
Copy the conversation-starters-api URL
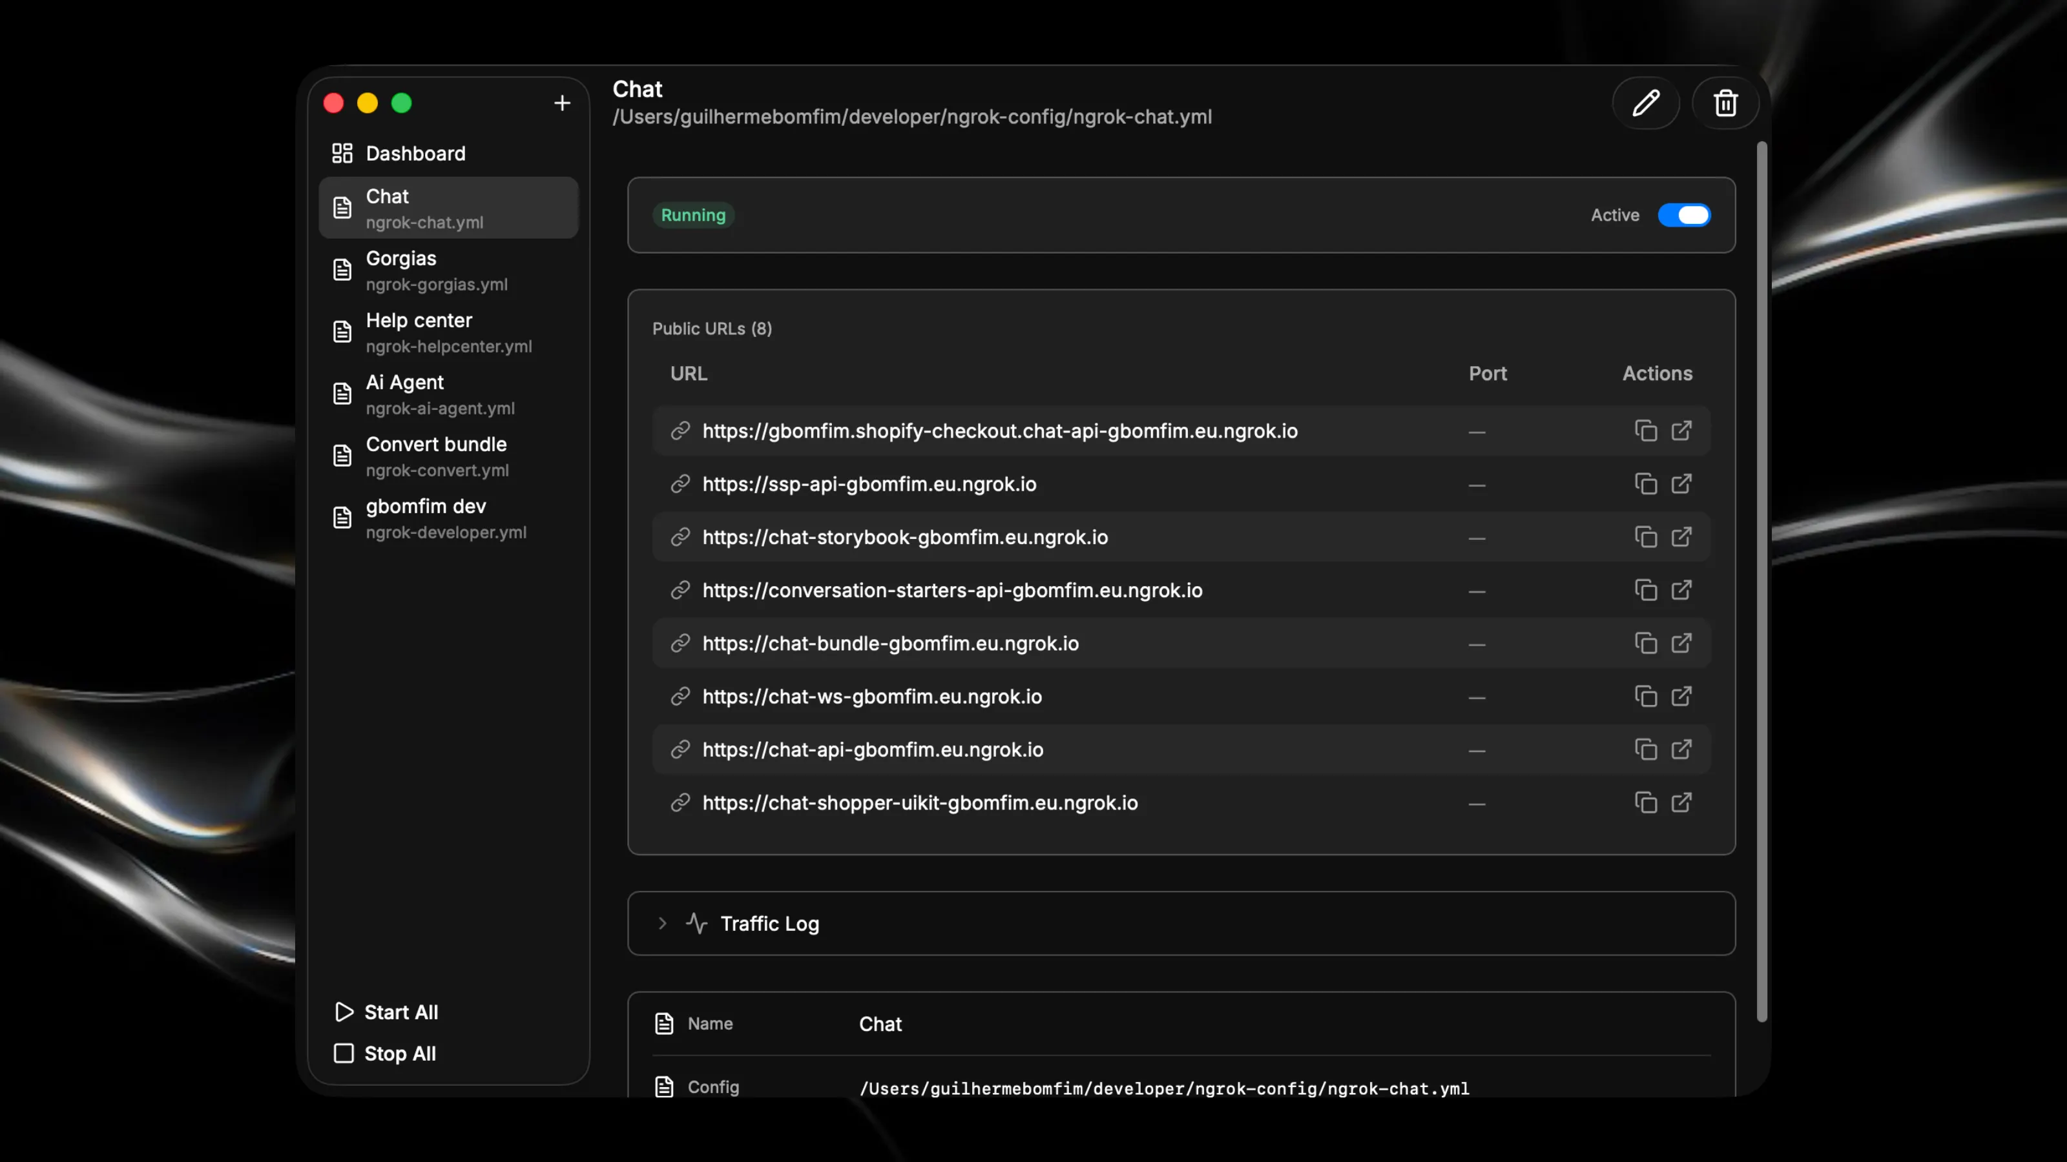[x=1646, y=590]
